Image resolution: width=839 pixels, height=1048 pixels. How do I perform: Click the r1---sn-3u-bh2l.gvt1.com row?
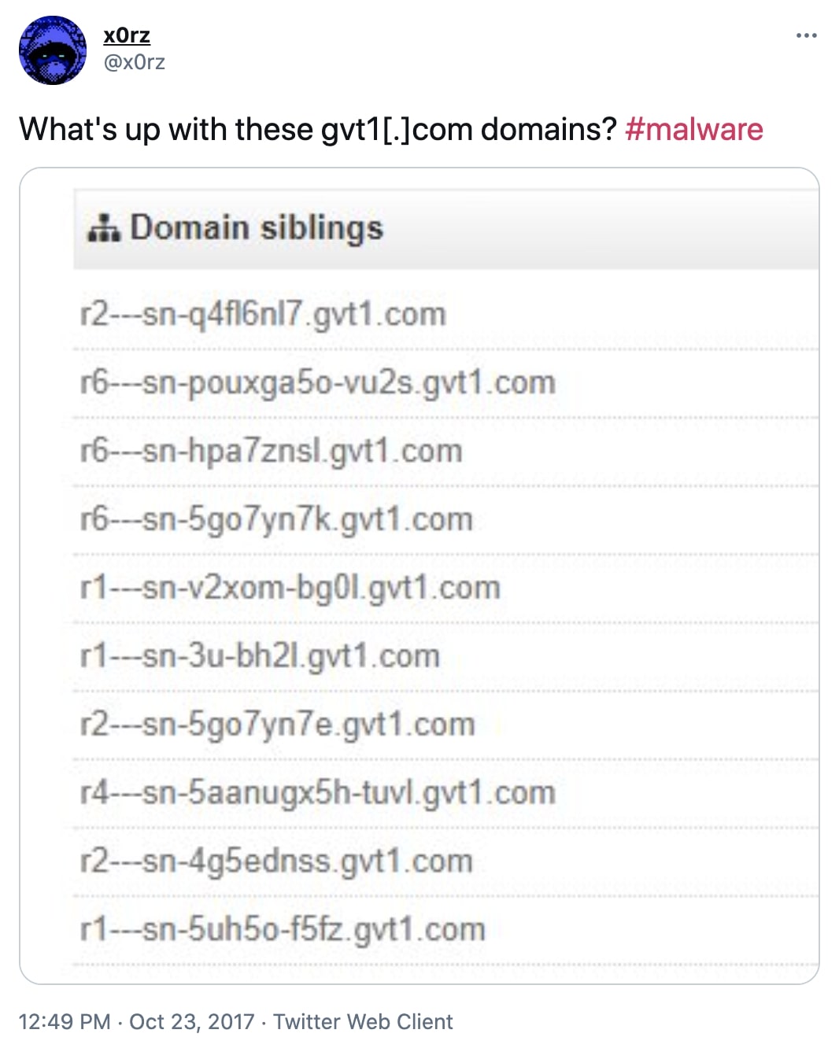coord(261,655)
